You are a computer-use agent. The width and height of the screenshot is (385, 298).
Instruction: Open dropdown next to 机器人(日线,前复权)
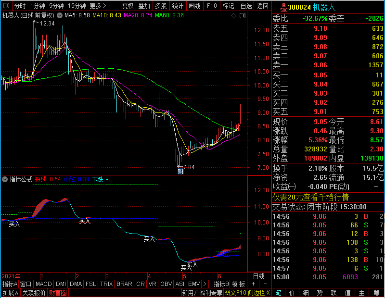(60, 15)
